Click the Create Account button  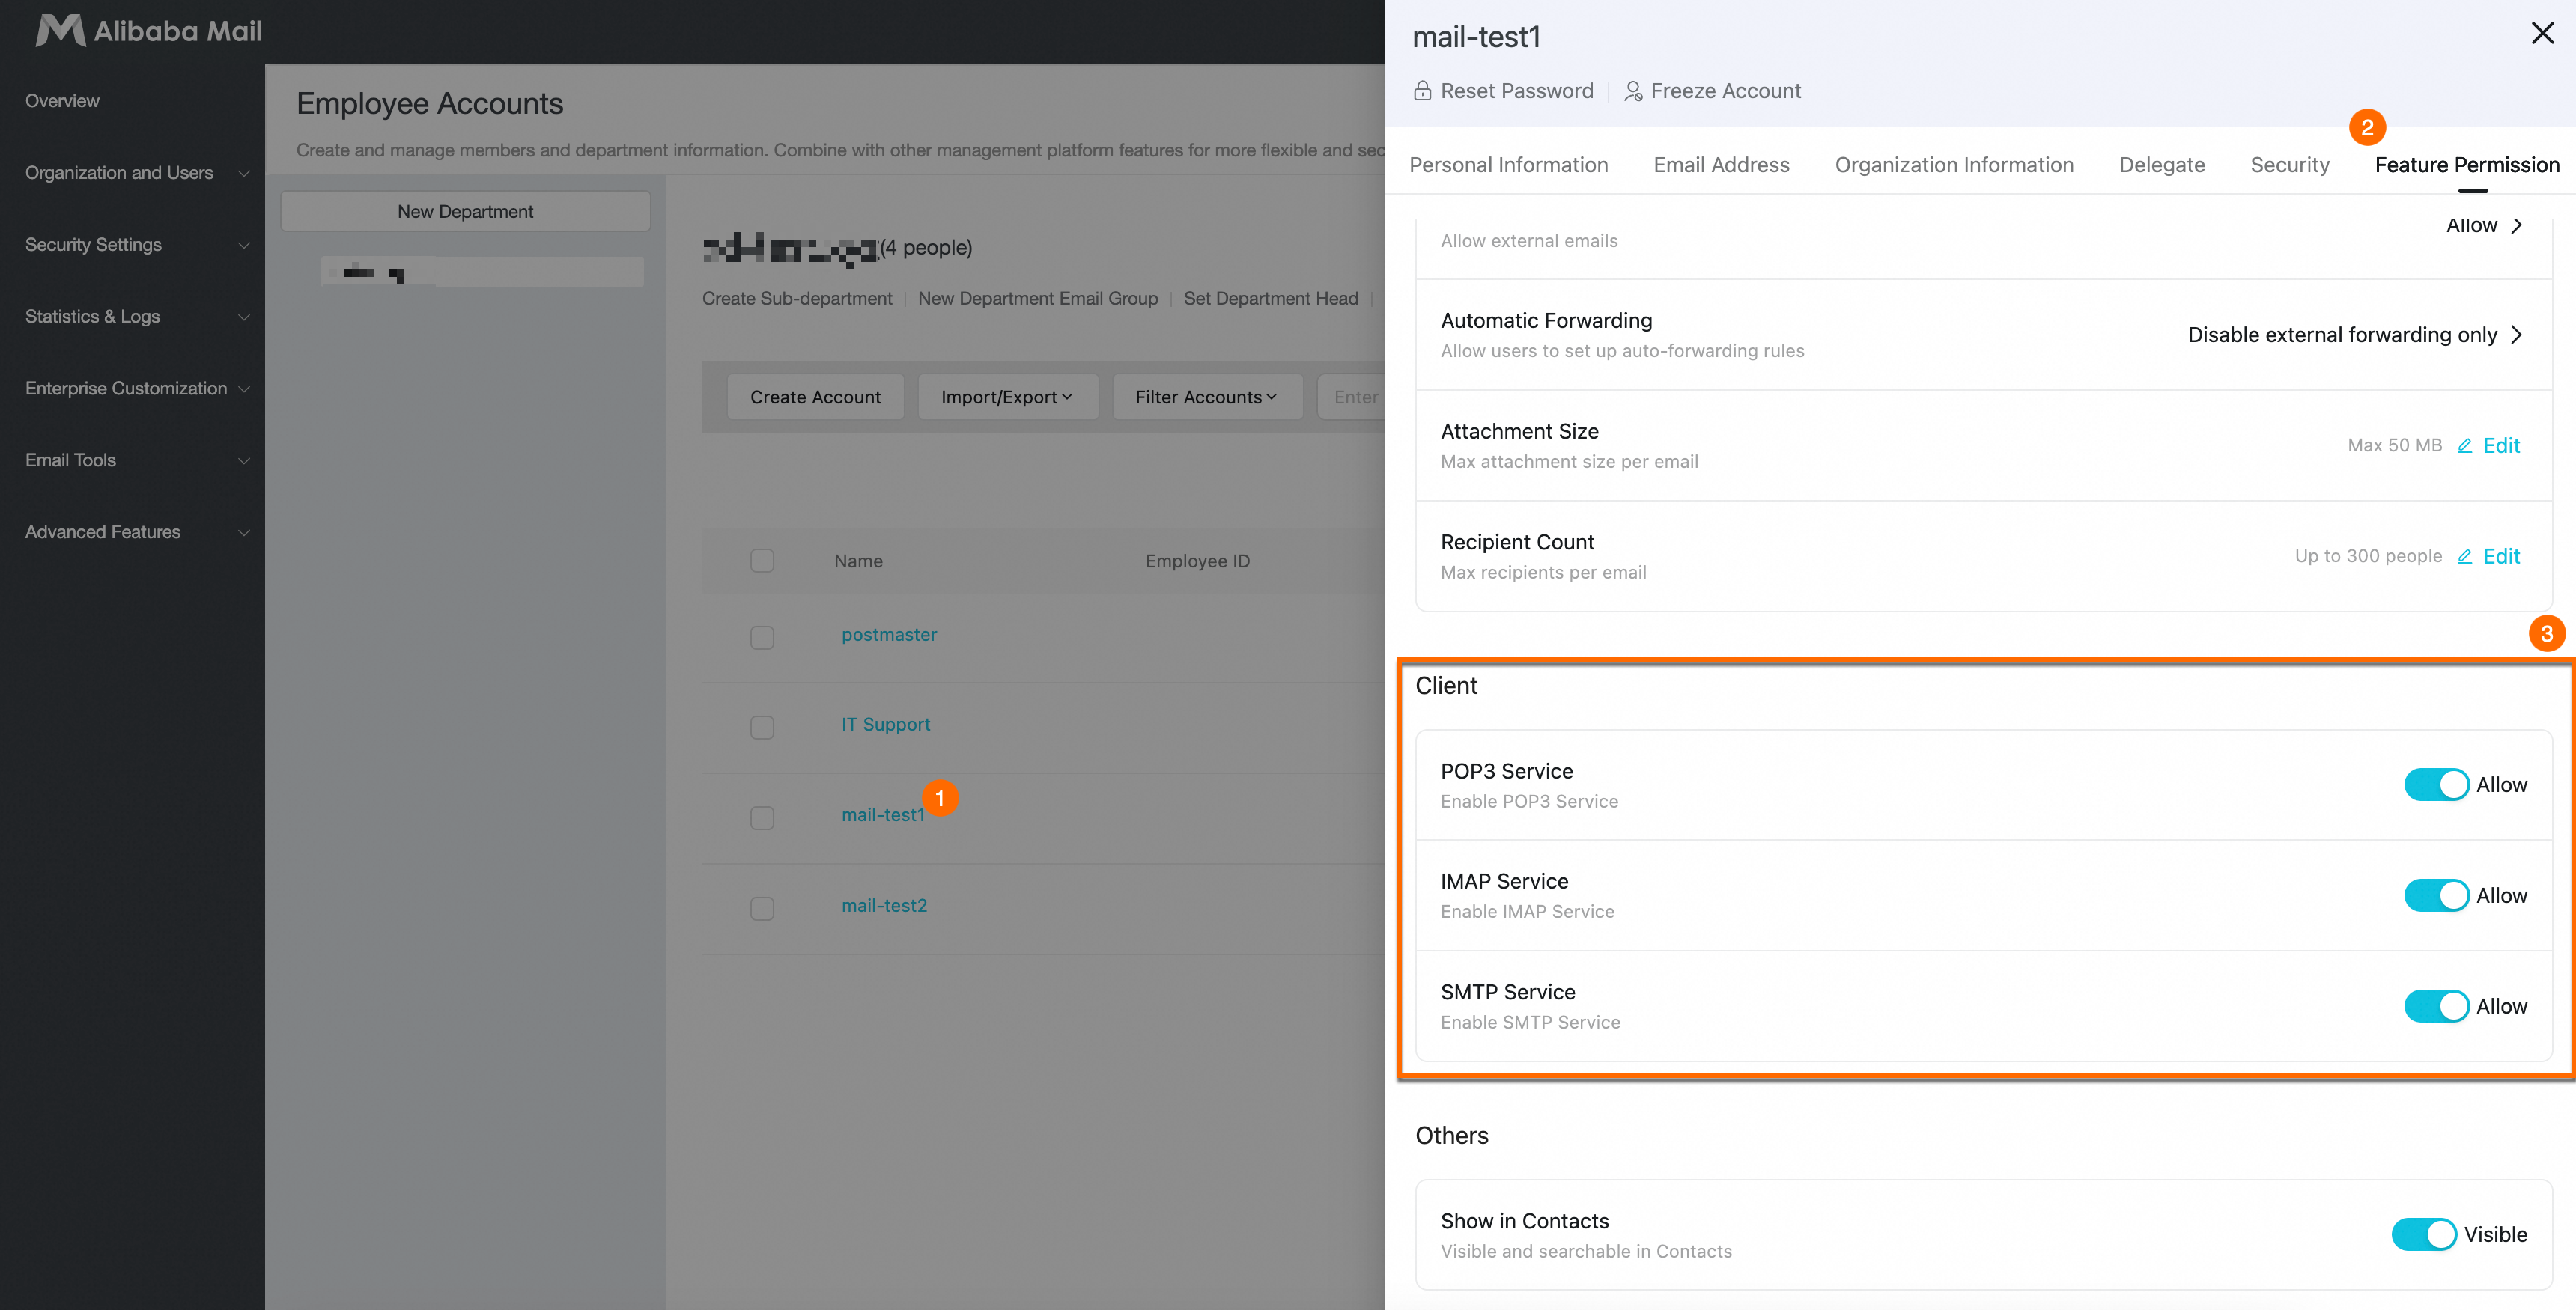815,397
